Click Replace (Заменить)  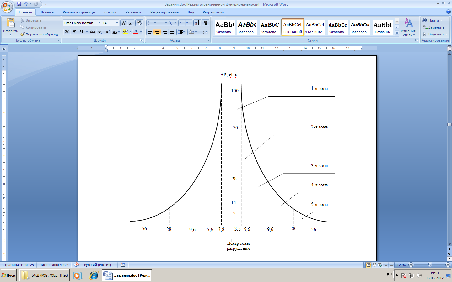433,27
